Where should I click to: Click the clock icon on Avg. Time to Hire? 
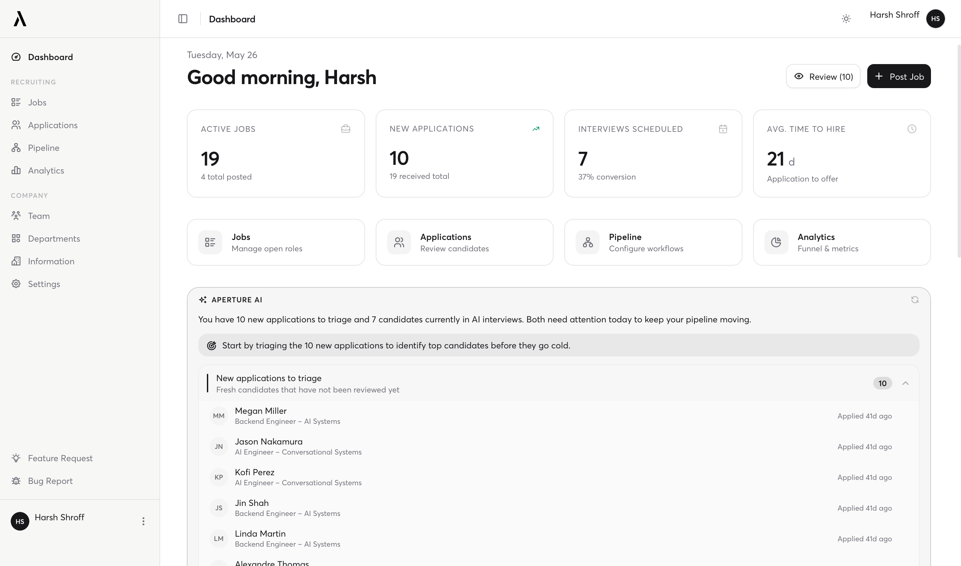click(x=912, y=129)
